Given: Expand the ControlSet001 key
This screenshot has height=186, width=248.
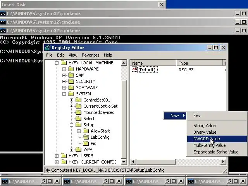Looking at the screenshot, I should 71,100.
